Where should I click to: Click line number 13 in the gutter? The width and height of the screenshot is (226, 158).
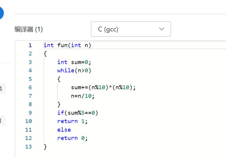(x=29, y=147)
